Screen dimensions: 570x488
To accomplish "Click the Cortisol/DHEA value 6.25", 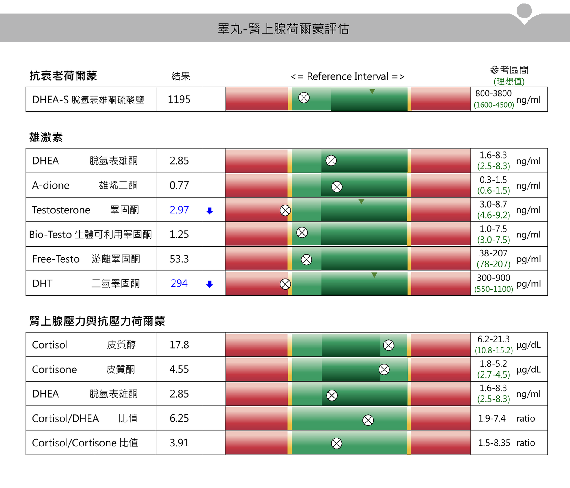I will 179,418.
